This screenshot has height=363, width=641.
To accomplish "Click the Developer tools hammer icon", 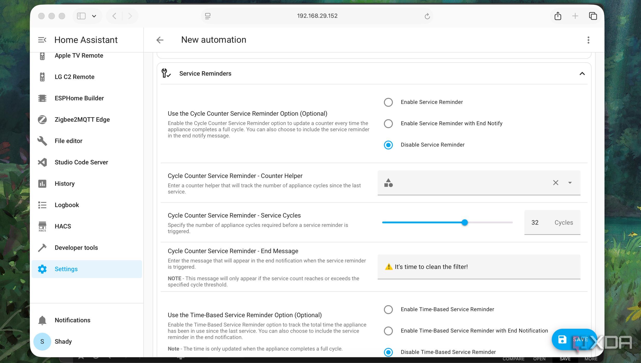I will click(42, 248).
